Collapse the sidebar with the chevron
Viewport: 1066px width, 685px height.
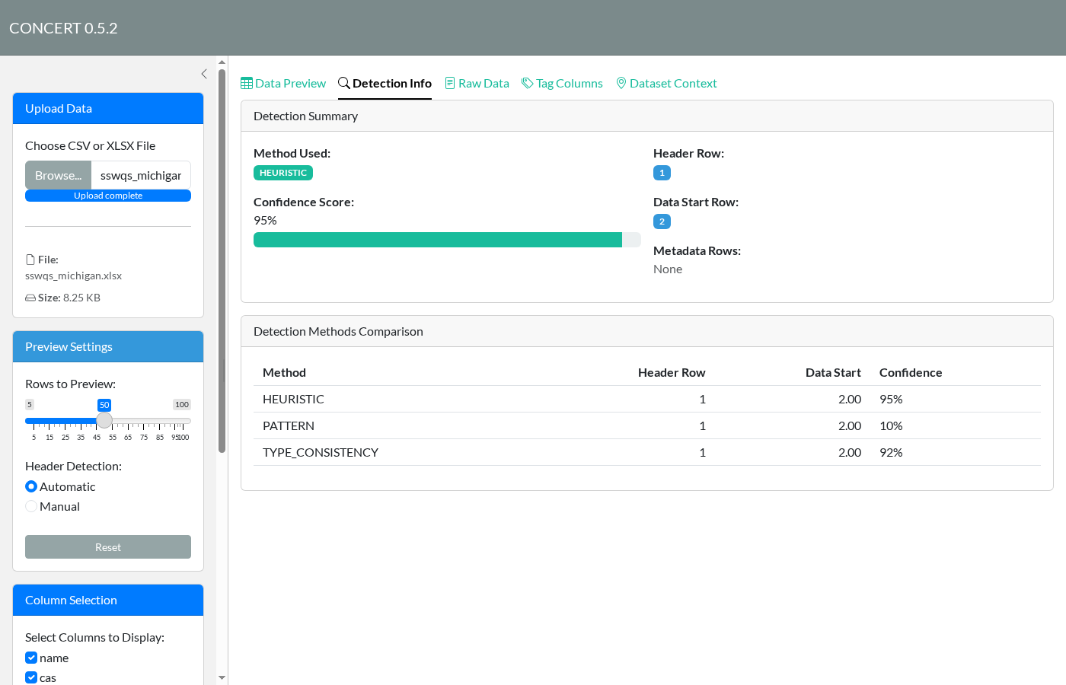[204, 74]
